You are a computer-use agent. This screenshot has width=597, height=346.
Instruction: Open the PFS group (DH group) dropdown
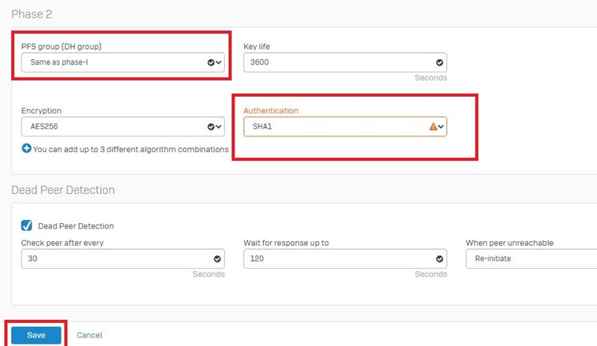pos(118,62)
